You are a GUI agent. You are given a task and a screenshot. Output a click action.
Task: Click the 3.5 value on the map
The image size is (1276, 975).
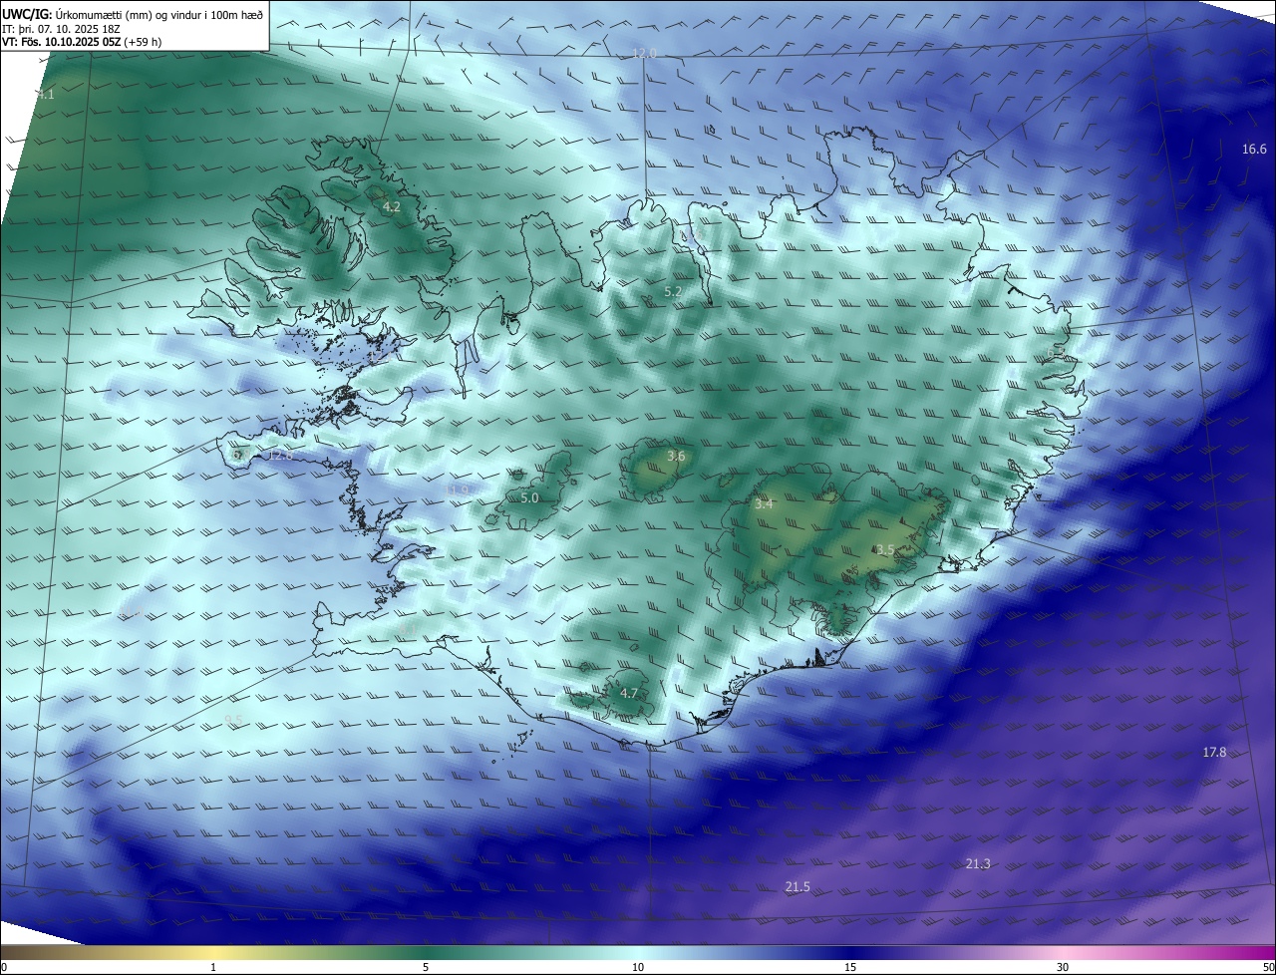point(885,550)
